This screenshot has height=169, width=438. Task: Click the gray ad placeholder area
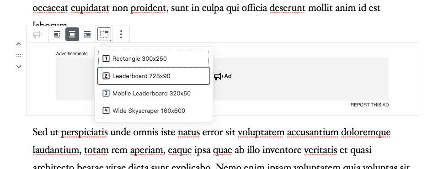300,79
